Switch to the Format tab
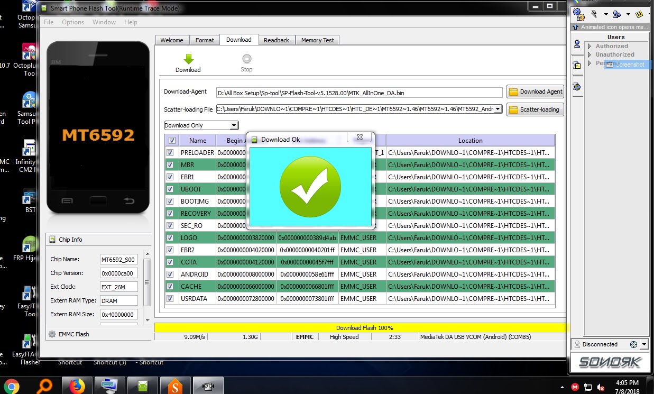Image resolution: width=654 pixels, height=394 pixels. (205, 40)
